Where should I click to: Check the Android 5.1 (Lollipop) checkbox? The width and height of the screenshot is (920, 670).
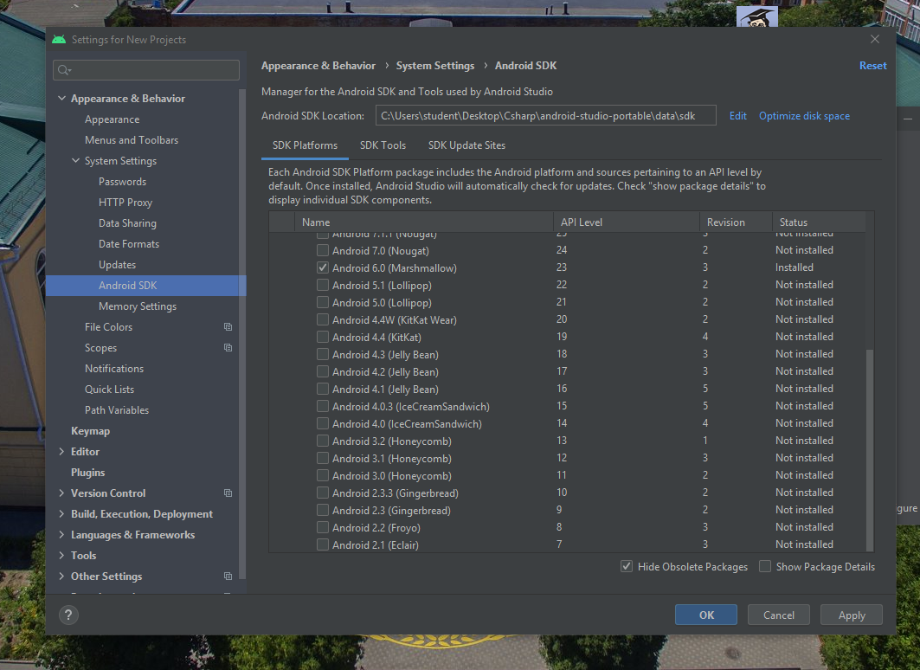[323, 285]
